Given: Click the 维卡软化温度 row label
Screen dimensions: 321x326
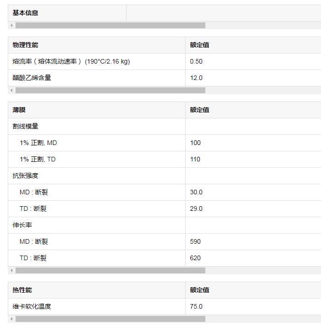Looking at the screenshot, I should click(x=32, y=306).
